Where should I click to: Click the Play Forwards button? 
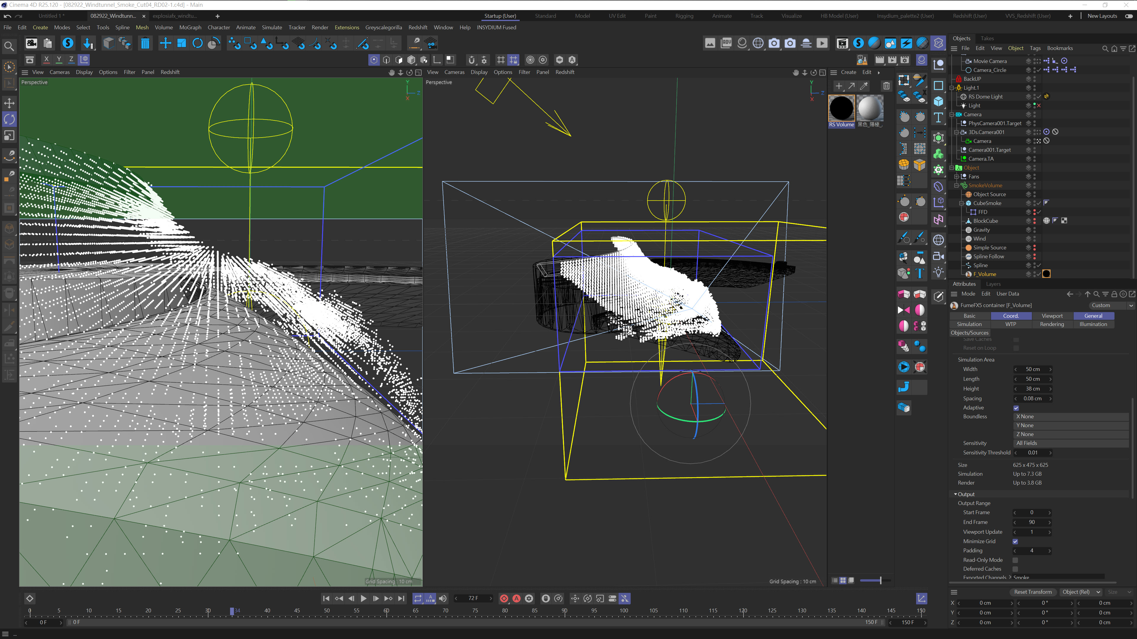[x=363, y=598]
